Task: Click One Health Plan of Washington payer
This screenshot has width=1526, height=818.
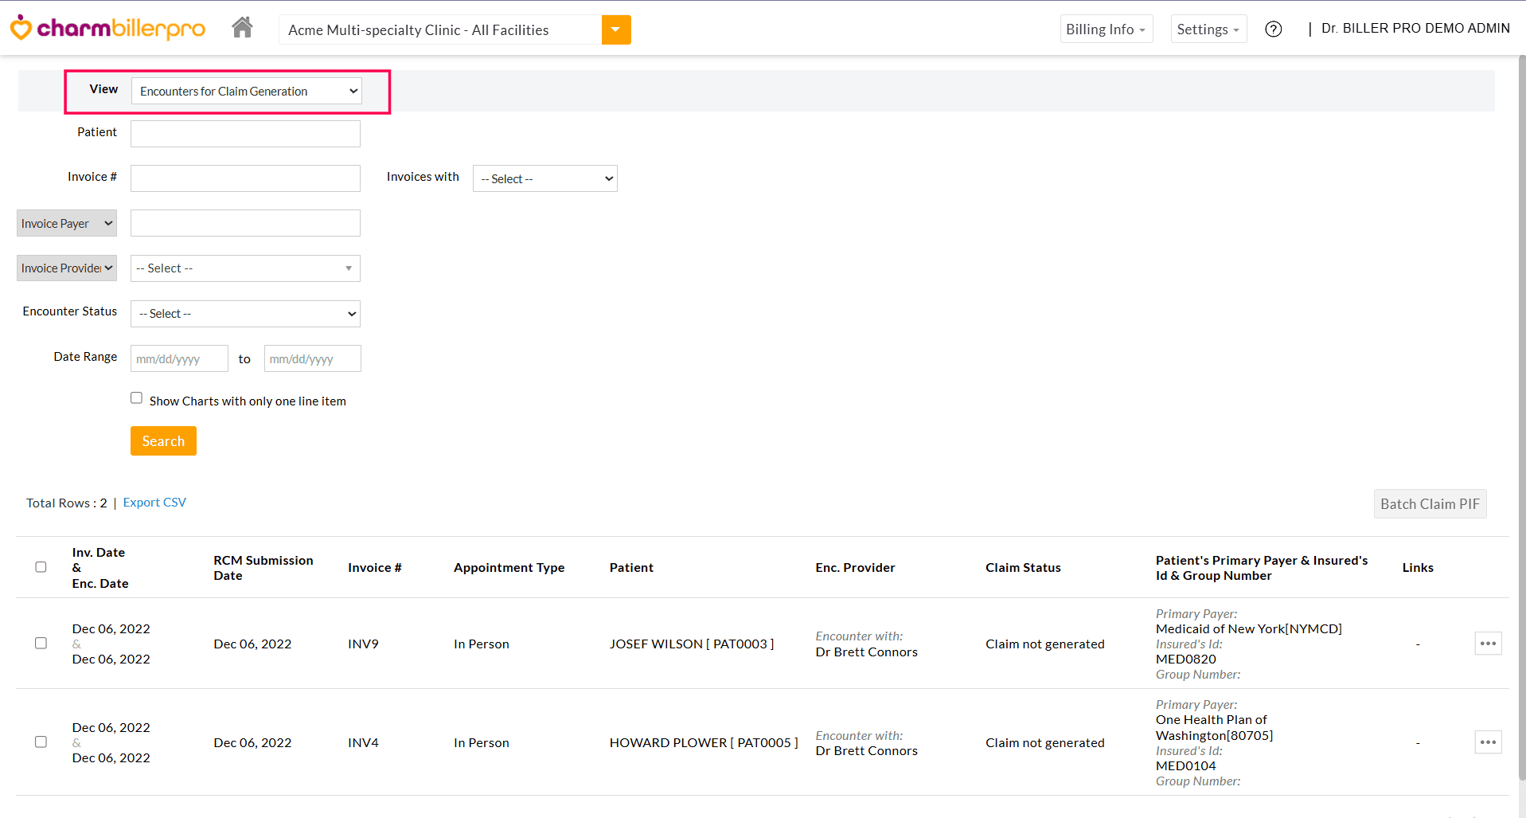Action: click(1215, 727)
